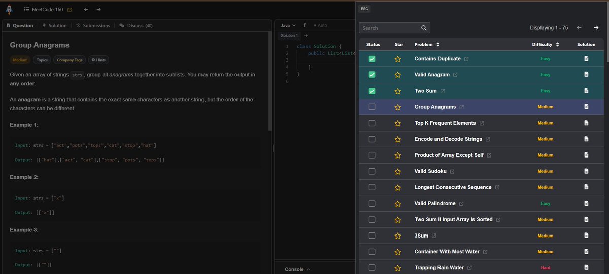
Task: Check status box for Trapping Rain Water
Action: coord(372,267)
